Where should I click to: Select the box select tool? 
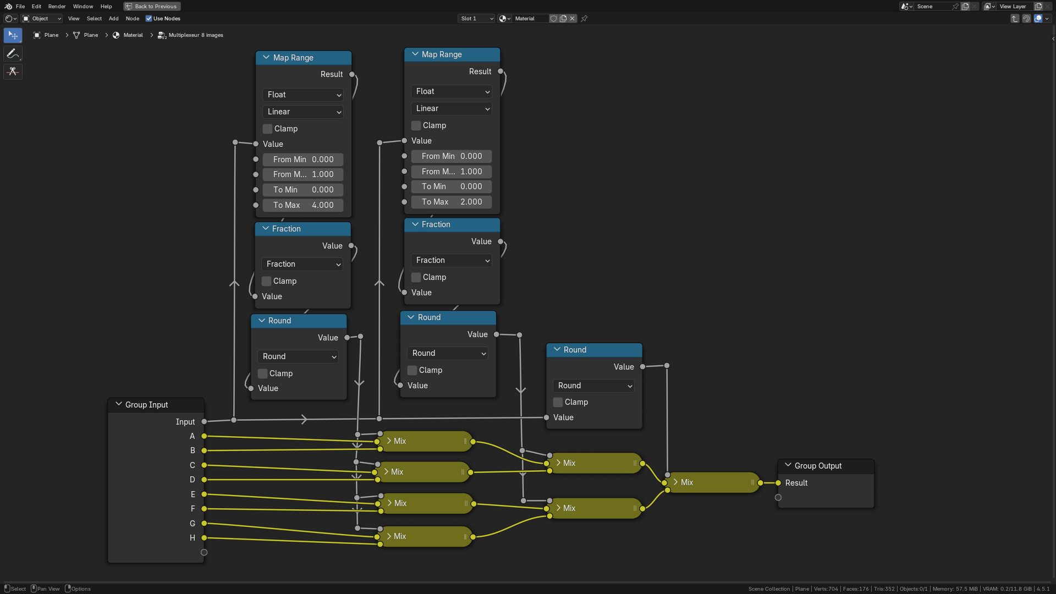pos(13,35)
